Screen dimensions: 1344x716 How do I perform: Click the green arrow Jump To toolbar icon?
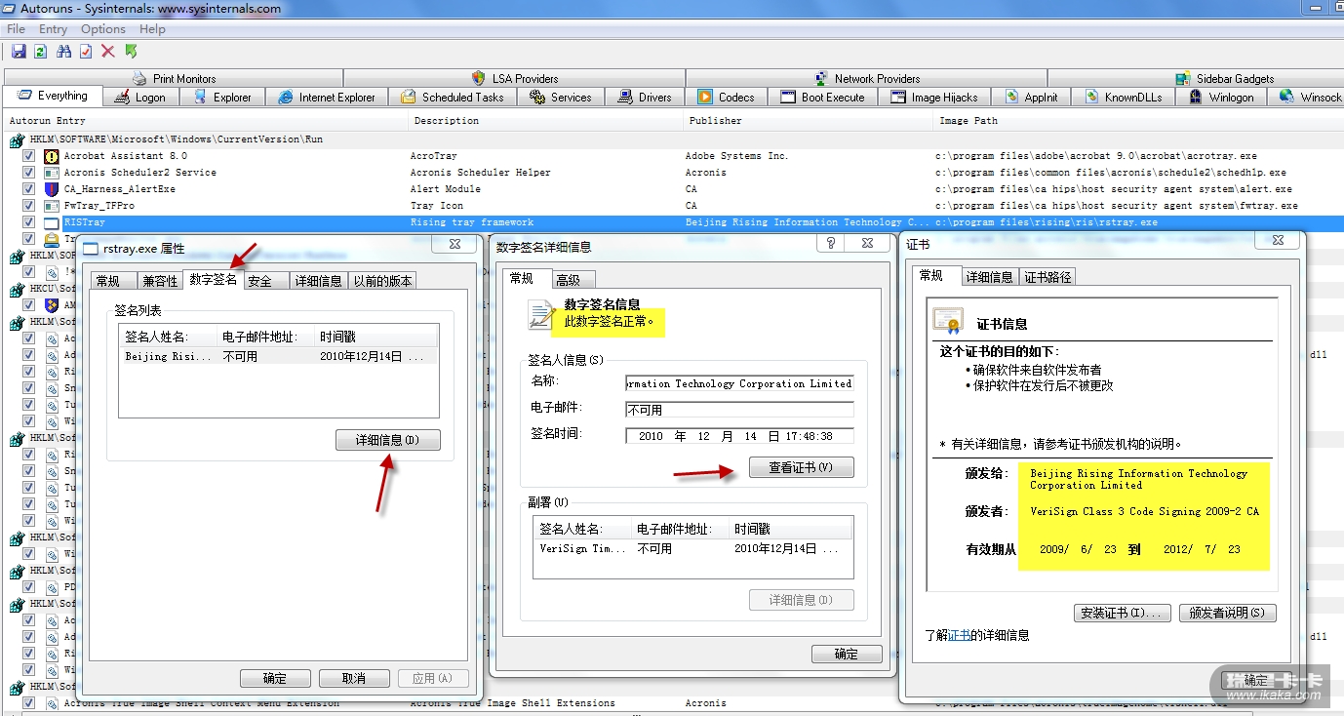(131, 52)
